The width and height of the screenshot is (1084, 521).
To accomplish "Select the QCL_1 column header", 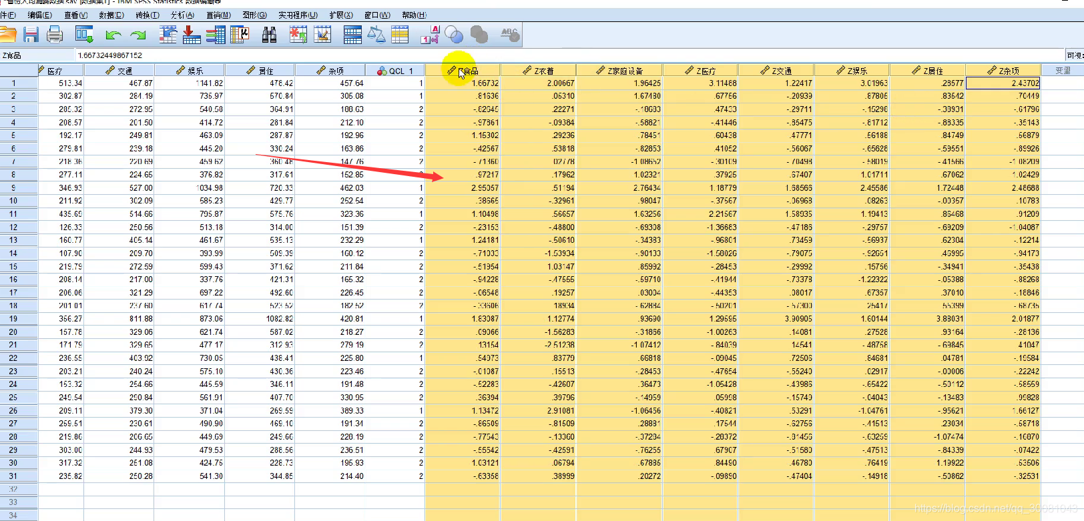I will (394, 70).
